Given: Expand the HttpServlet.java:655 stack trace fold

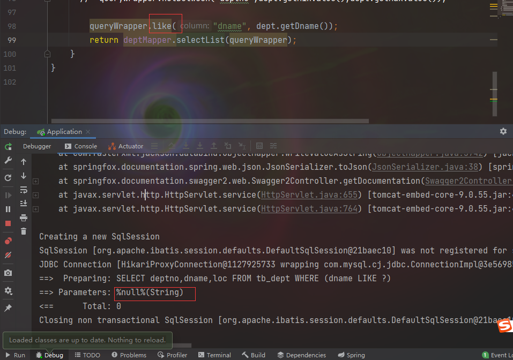Looking at the screenshot, I should [x=36, y=195].
